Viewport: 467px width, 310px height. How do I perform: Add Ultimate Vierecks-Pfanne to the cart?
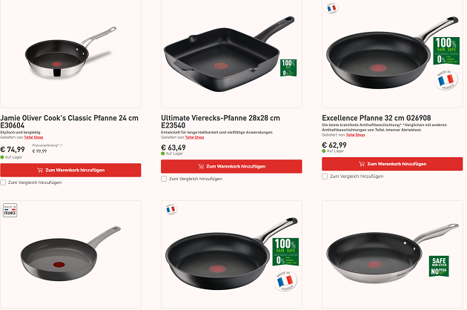[x=231, y=166]
